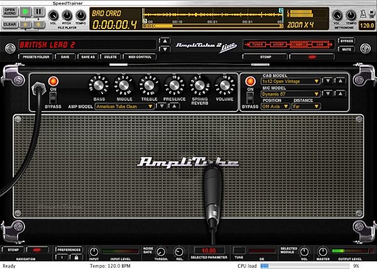Adjust the file player PITCH knob
Image resolution: width=377 pixels, height=269 pixels.
point(67,16)
